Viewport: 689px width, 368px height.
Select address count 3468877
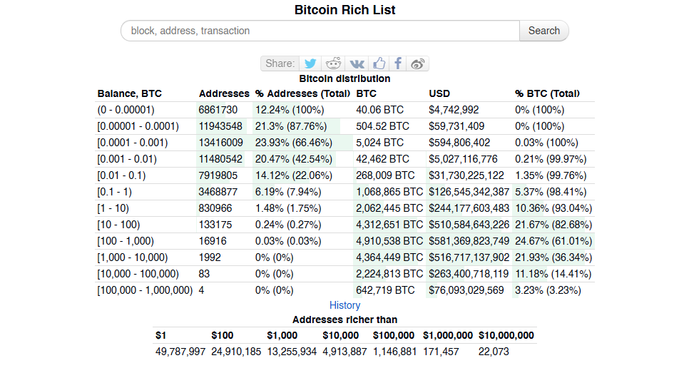pyautogui.click(x=218, y=192)
